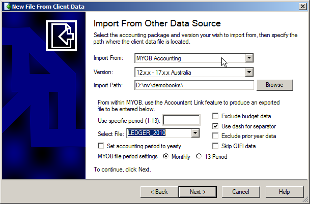Uncheck Use dash for separator

(216, 126)
